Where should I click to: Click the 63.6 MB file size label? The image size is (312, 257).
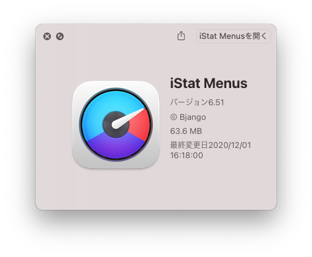pyautogui.click(x=186, y=131)
